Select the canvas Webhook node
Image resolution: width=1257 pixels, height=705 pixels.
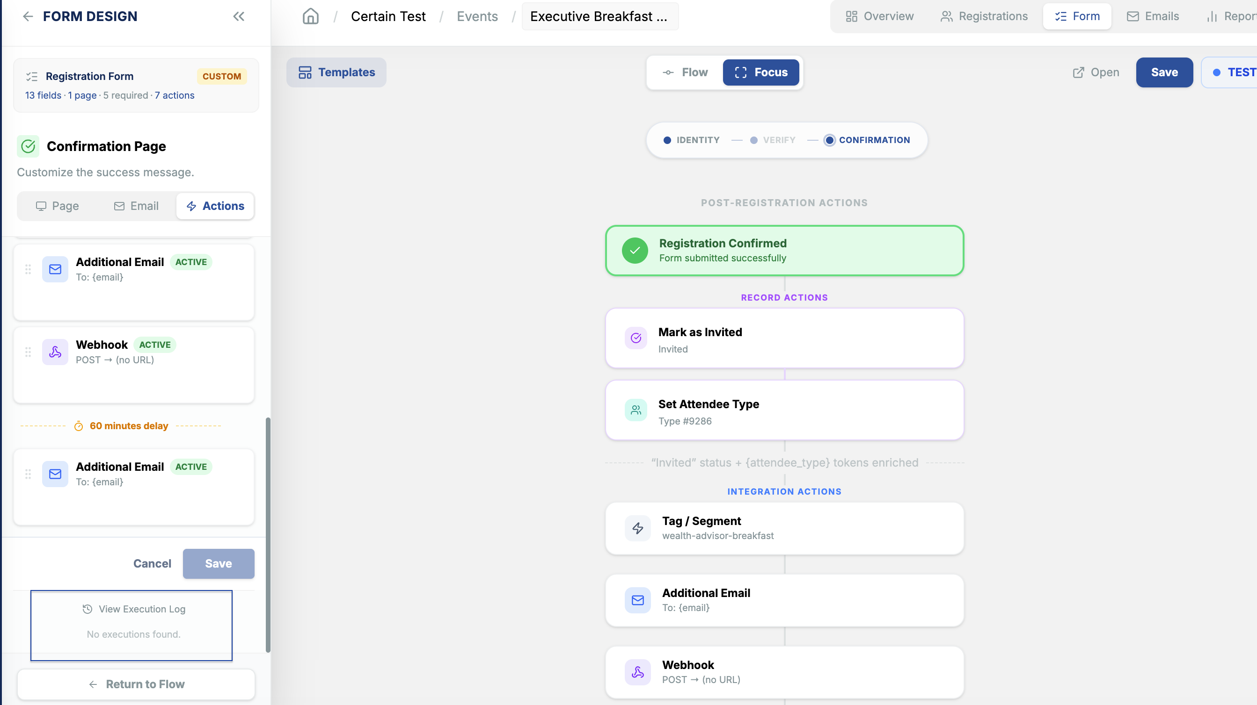tap(784, 672)
